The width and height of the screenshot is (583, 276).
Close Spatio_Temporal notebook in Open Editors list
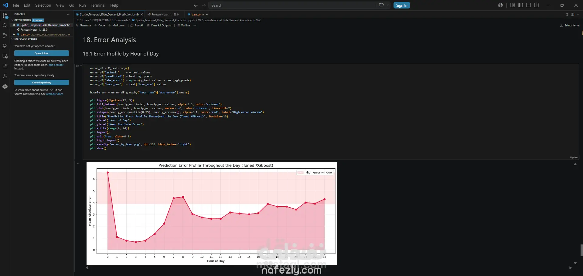pyautogui.click(x=14, y=25)
